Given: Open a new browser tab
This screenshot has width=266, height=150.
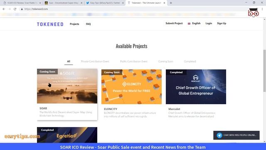Looking at the screenshot, I should [x=171, y=3].
